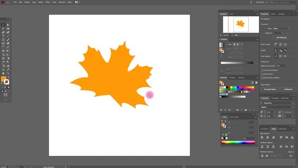Image resolution: width=298 pixels, height=168 pixels.
Task: Click the color spectrum bar
Action: [x=238, y=142]
